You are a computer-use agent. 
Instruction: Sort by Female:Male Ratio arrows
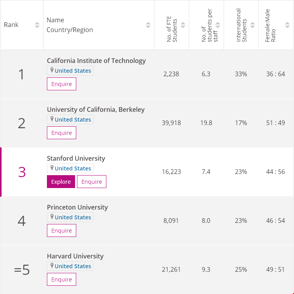pos(287,25)
